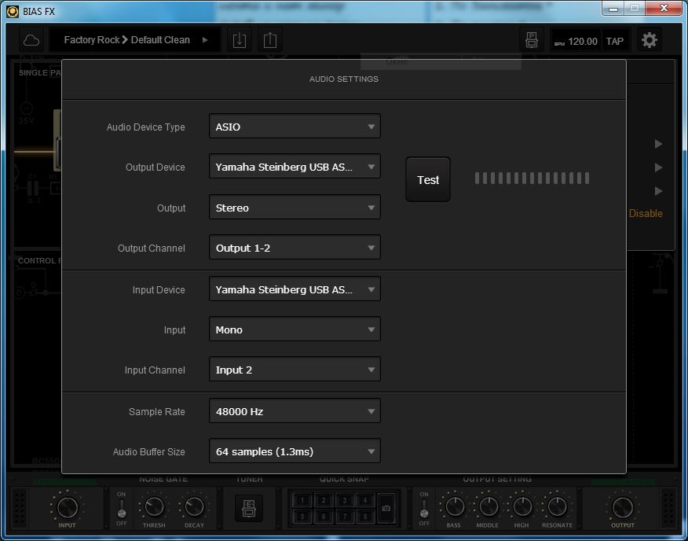The image size is (688, 541).
Task: Select Quick Snap slot 6
Action: tap(324, 516)
